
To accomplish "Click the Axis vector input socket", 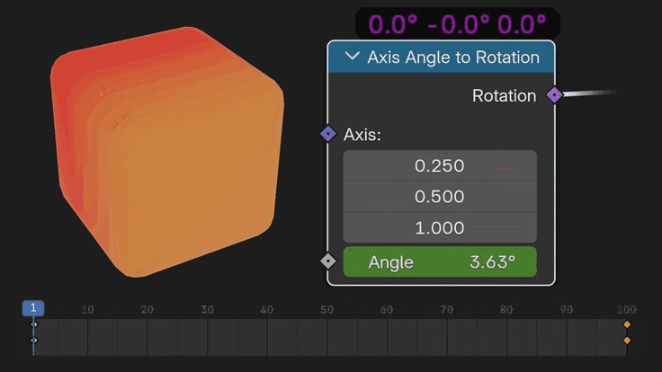I will pyautogui.click(x=328, y=135).
